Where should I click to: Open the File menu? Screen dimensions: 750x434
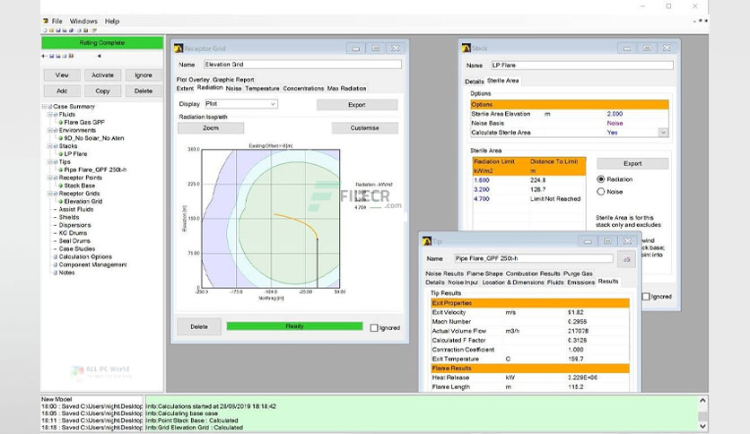click(57, 21)
